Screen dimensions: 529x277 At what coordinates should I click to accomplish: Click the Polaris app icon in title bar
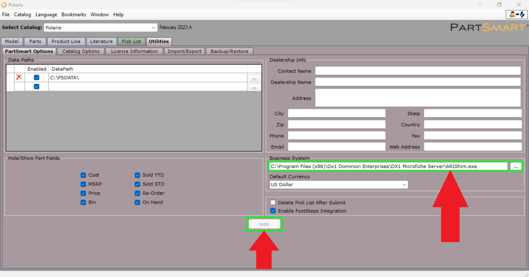click(4, 5)
